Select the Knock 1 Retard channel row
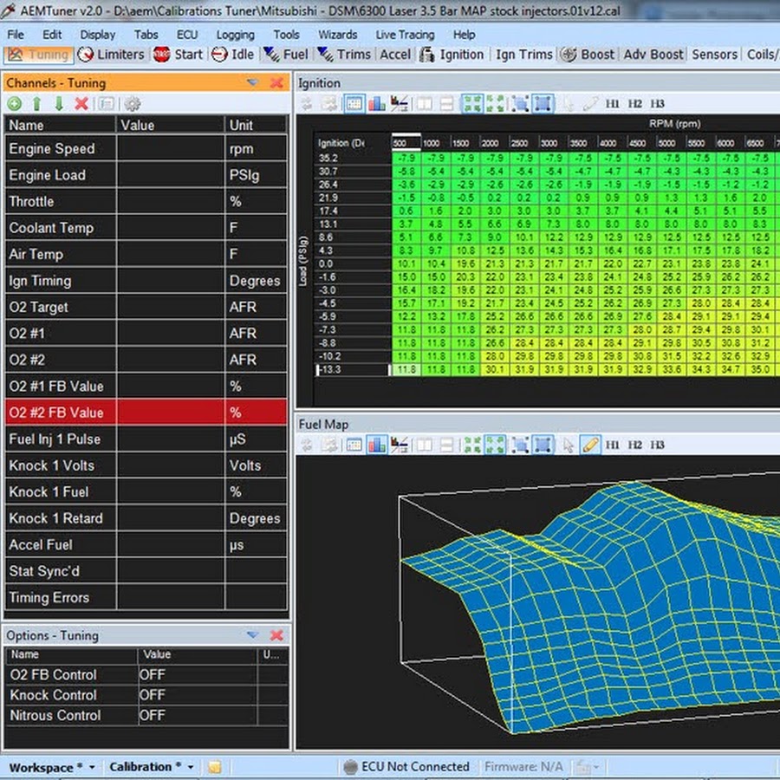This screenshot has width=780, height=780. (146, 518)
